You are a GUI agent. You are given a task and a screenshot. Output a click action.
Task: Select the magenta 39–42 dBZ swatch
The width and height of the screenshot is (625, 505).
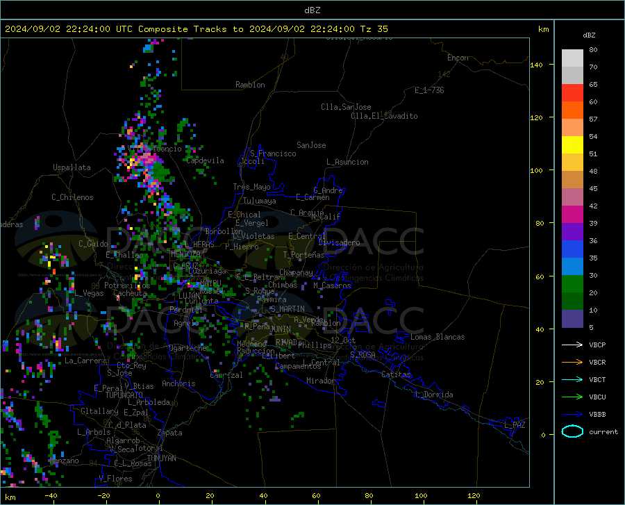[x=572, y=215]
